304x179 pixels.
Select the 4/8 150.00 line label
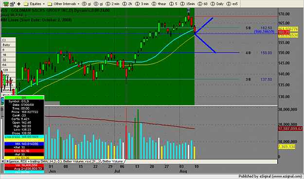[x=259, y=53]
